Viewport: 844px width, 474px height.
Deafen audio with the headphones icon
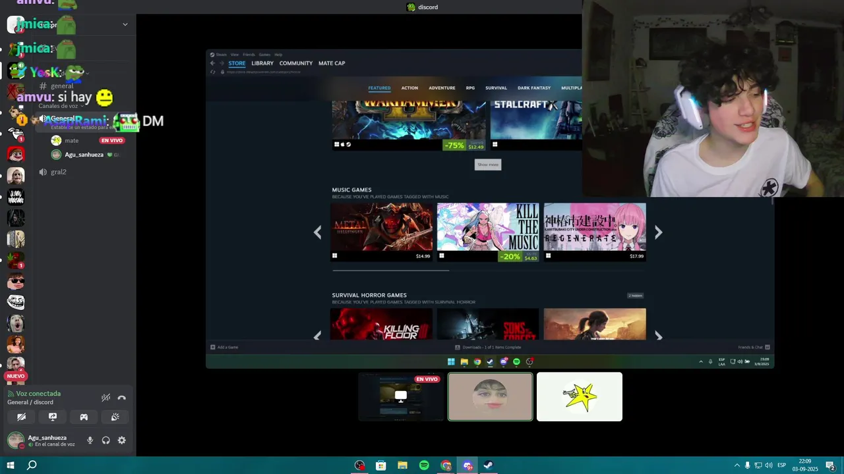click(105, 440)
